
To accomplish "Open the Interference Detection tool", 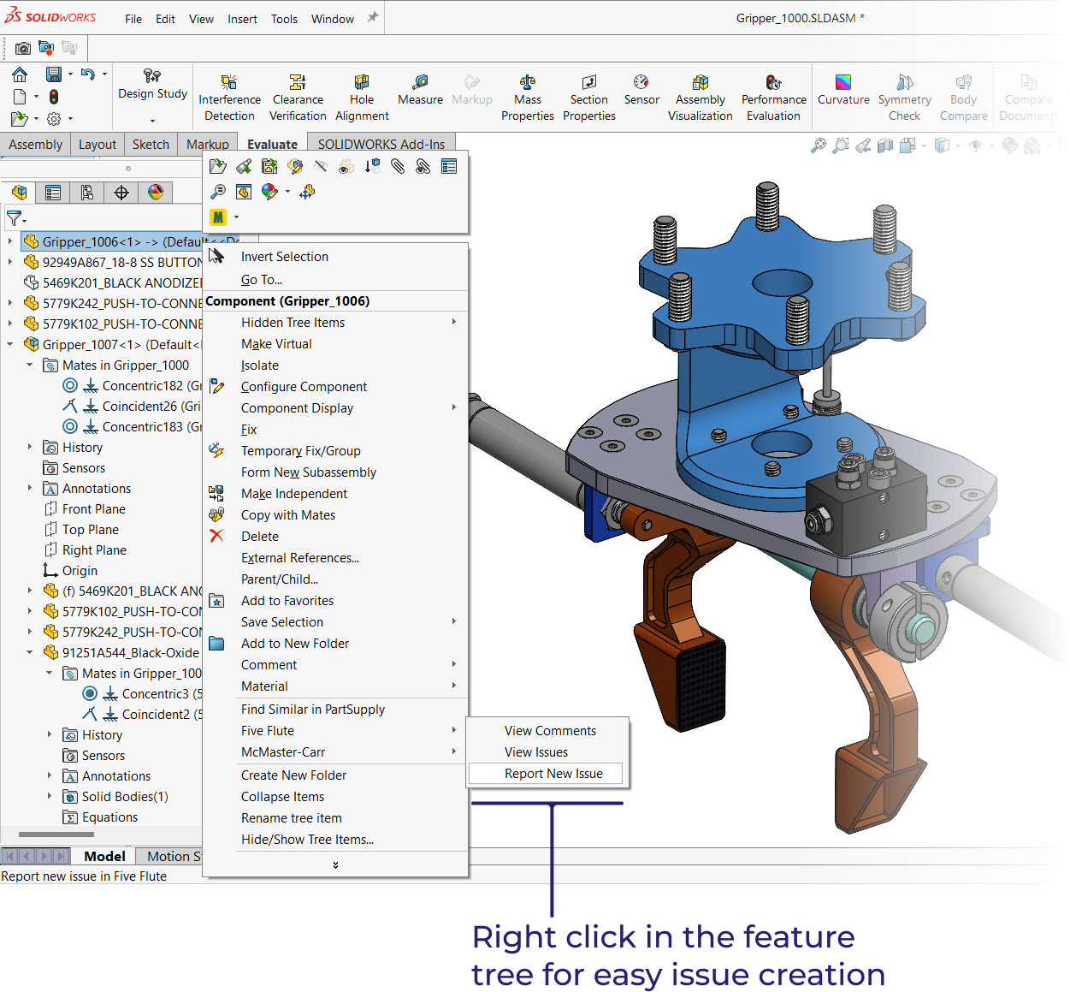I will pyautogui.click(x=229, y=98).
